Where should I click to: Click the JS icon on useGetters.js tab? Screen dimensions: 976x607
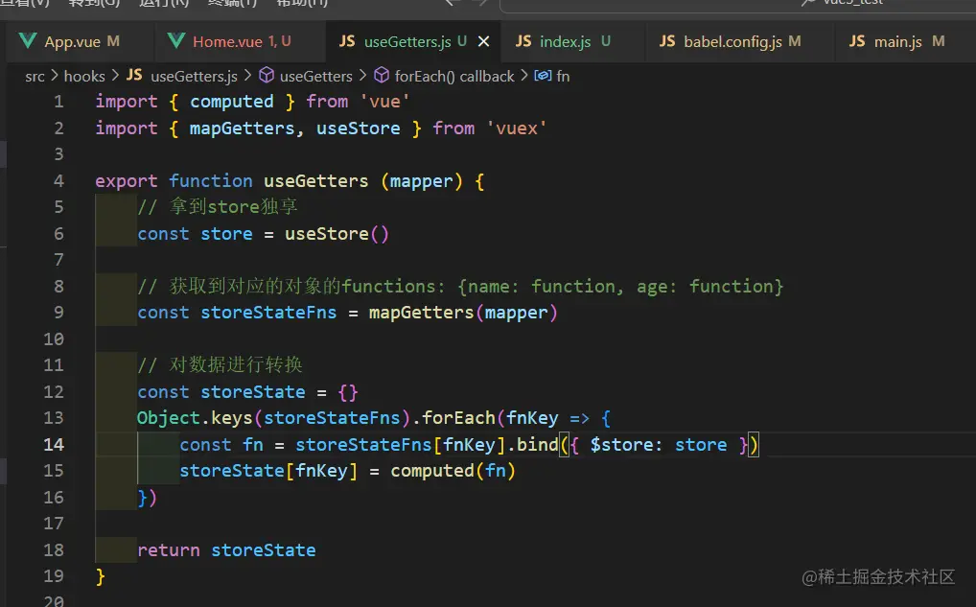(x=347, y=41)
